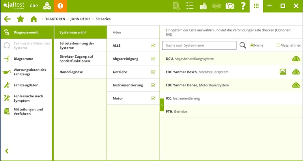Image resolution: width=303 pixels, height=161 pixels.
Task: Open Fehlersuche nach Symptom
Action: 26,98
